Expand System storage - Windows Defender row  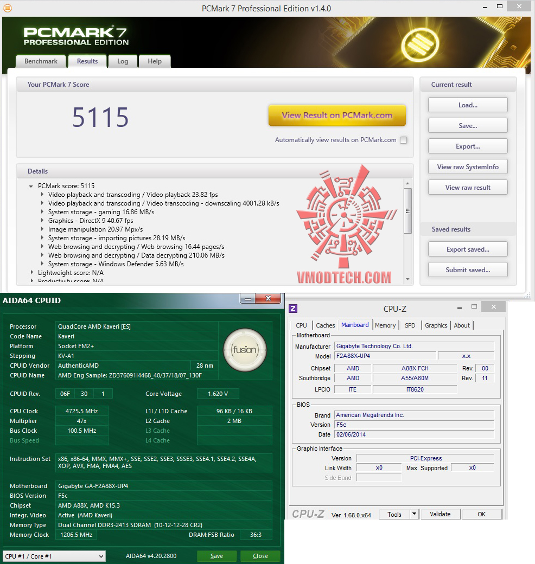pyautogui.click(x=42, y=264)
